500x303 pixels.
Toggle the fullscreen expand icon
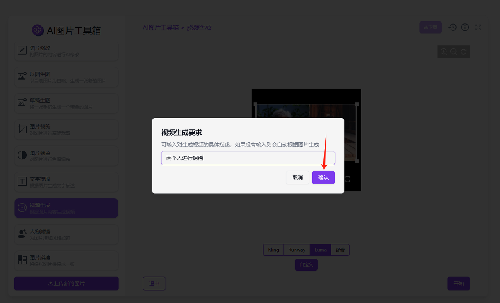click(478, 27)
